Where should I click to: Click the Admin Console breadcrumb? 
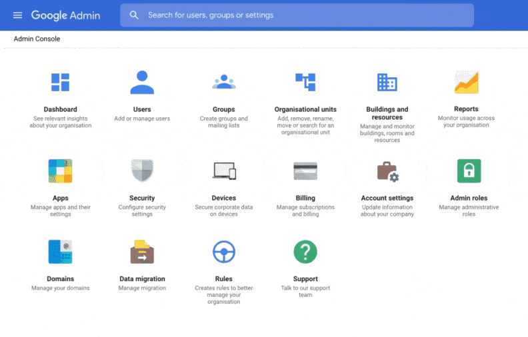click(37, 39)
